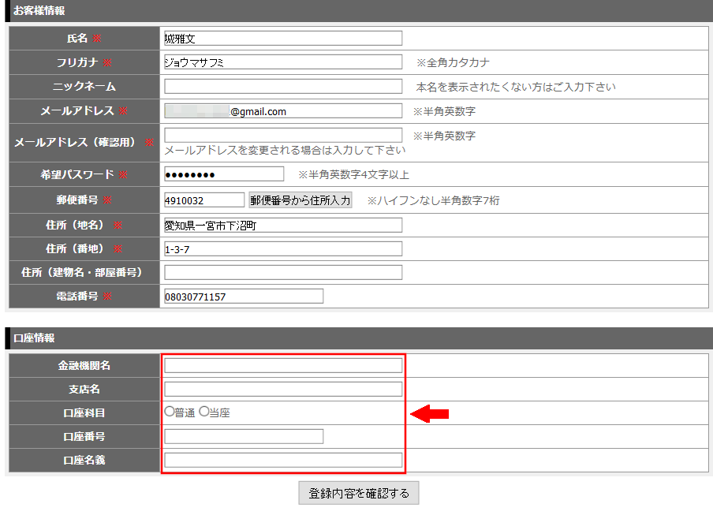Click the ※半角英数字4文字以上 hint text
Screen dimensions: 713x515
pyautogui.click(x=354, y=174)
